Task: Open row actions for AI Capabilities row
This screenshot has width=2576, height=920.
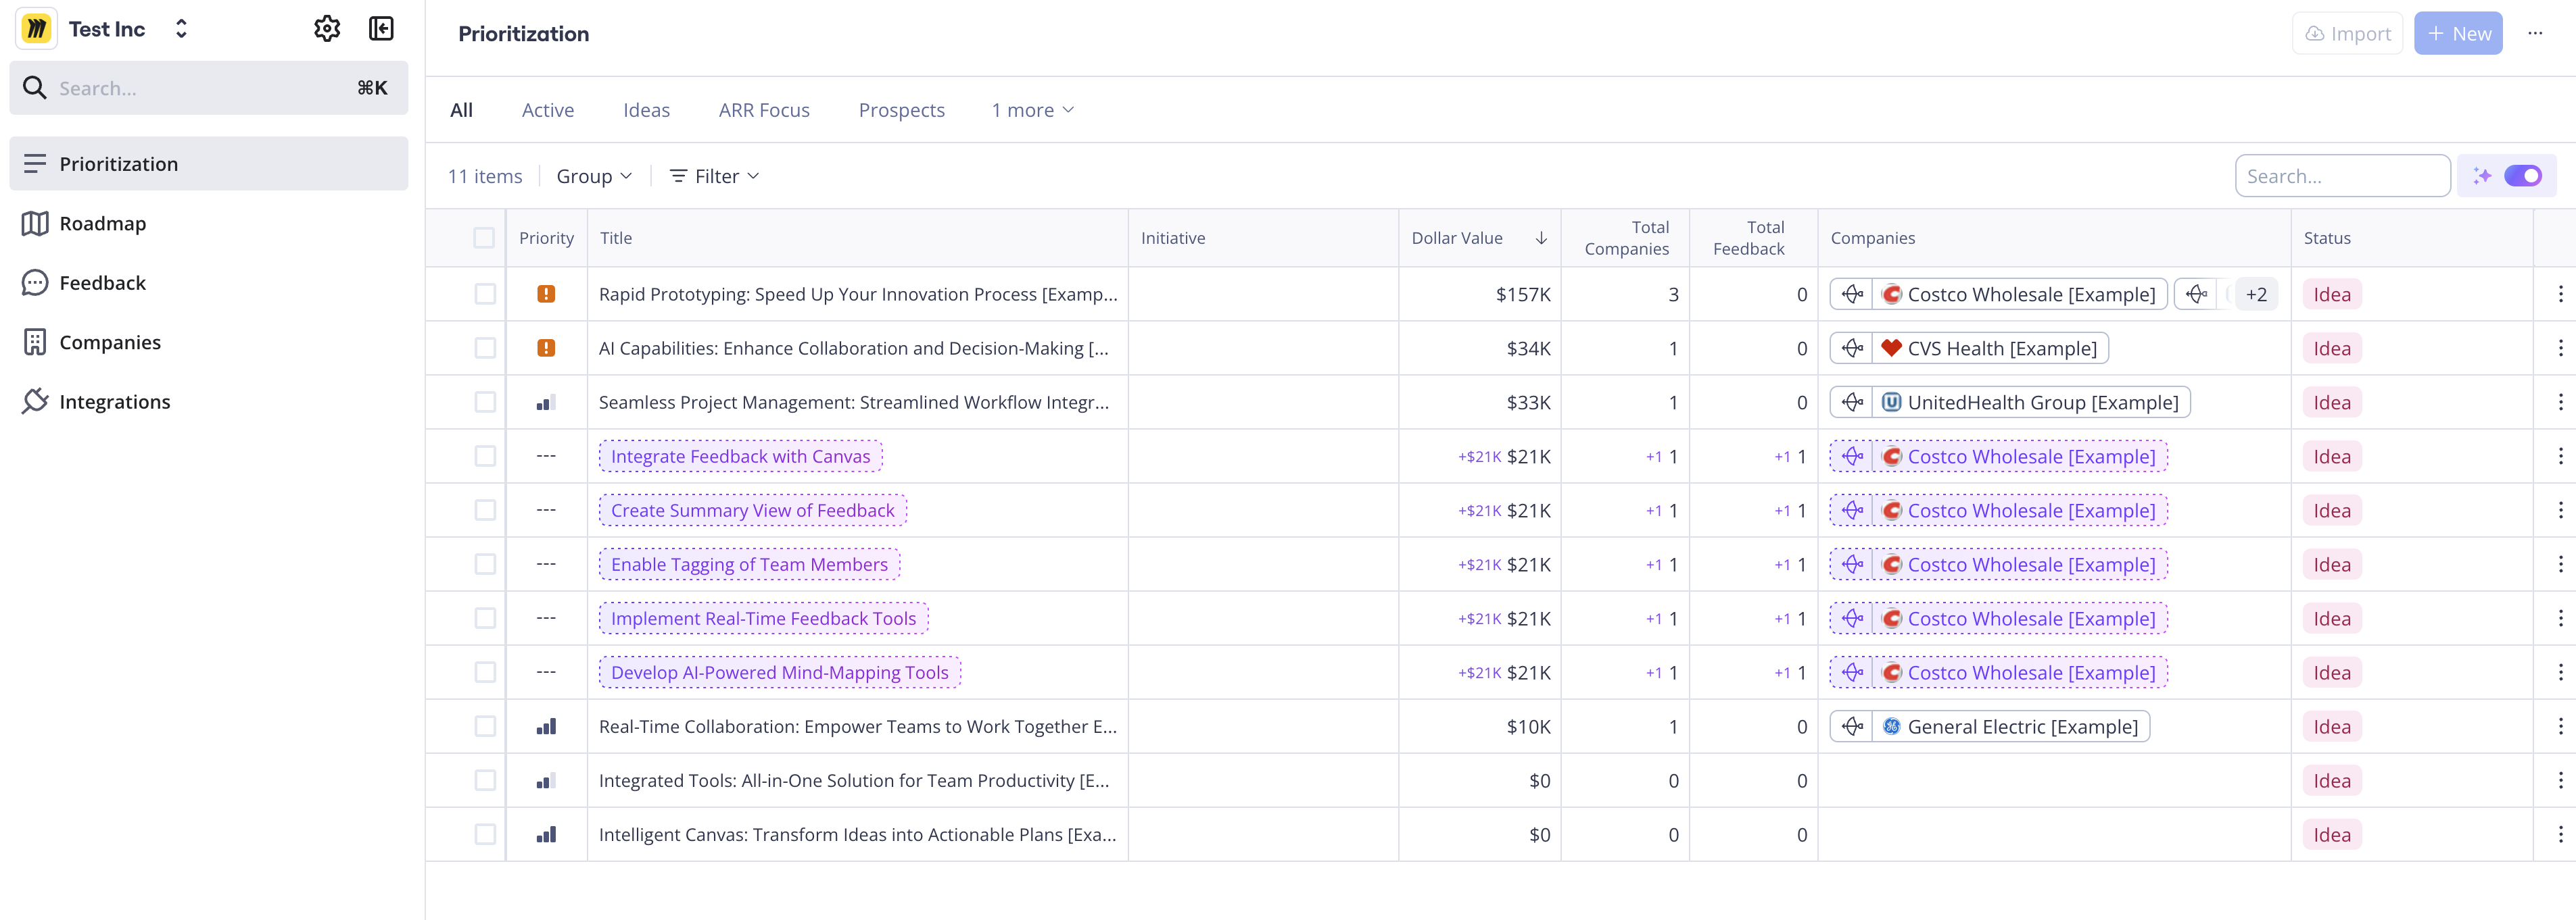Action: [2560, 348]
